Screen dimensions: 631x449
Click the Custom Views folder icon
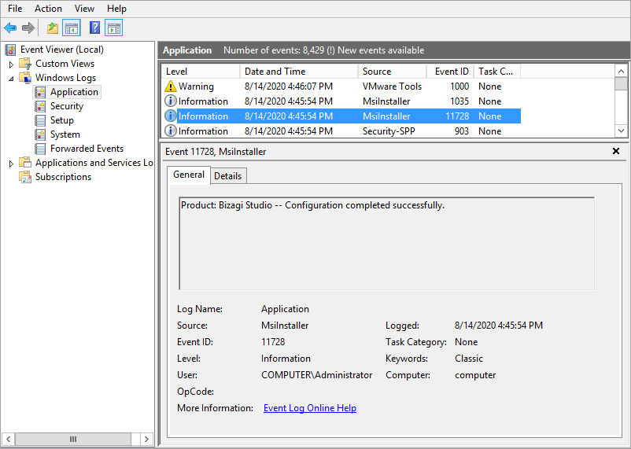pyautogui.click(x=25, y=64)
